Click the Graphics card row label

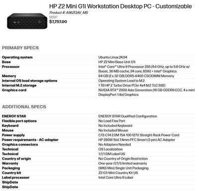pyautogui.click(x=14, y=90)
